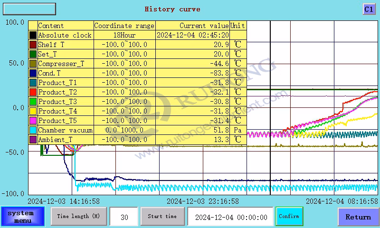This screenshot has width=380, height=228.
Task: Click the Coordinate range column header
Action: pyautogui.click(x=124, y=26)
